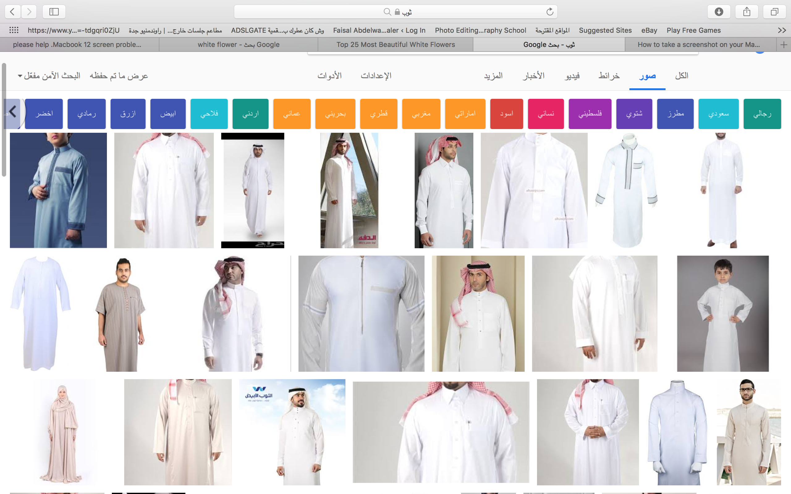Go forward with the Safari forward arrow

(29, 12)
